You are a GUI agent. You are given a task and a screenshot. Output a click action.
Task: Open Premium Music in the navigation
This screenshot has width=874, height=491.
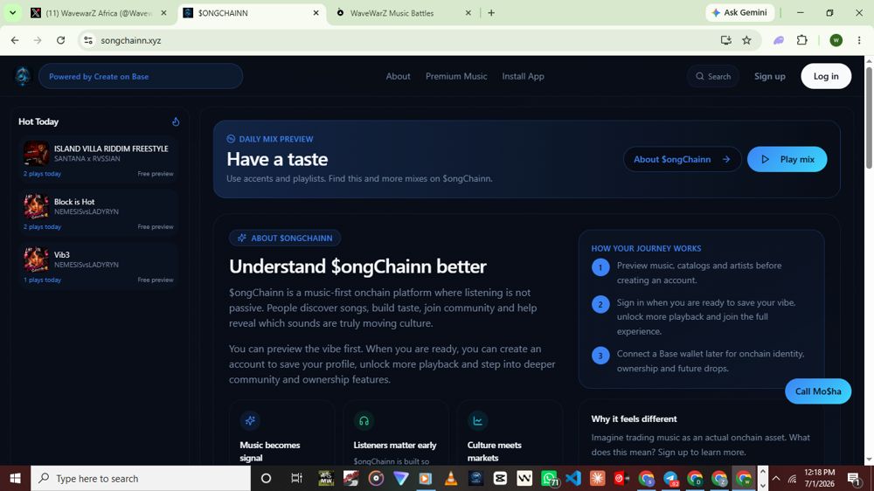click(x=456, y=76)
